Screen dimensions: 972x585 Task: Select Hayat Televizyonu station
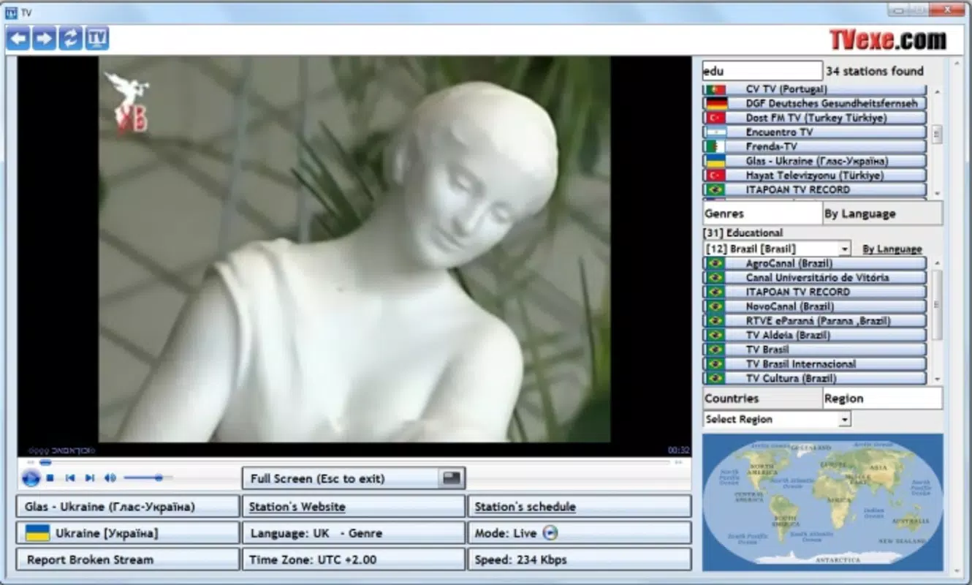click(815, 175)
